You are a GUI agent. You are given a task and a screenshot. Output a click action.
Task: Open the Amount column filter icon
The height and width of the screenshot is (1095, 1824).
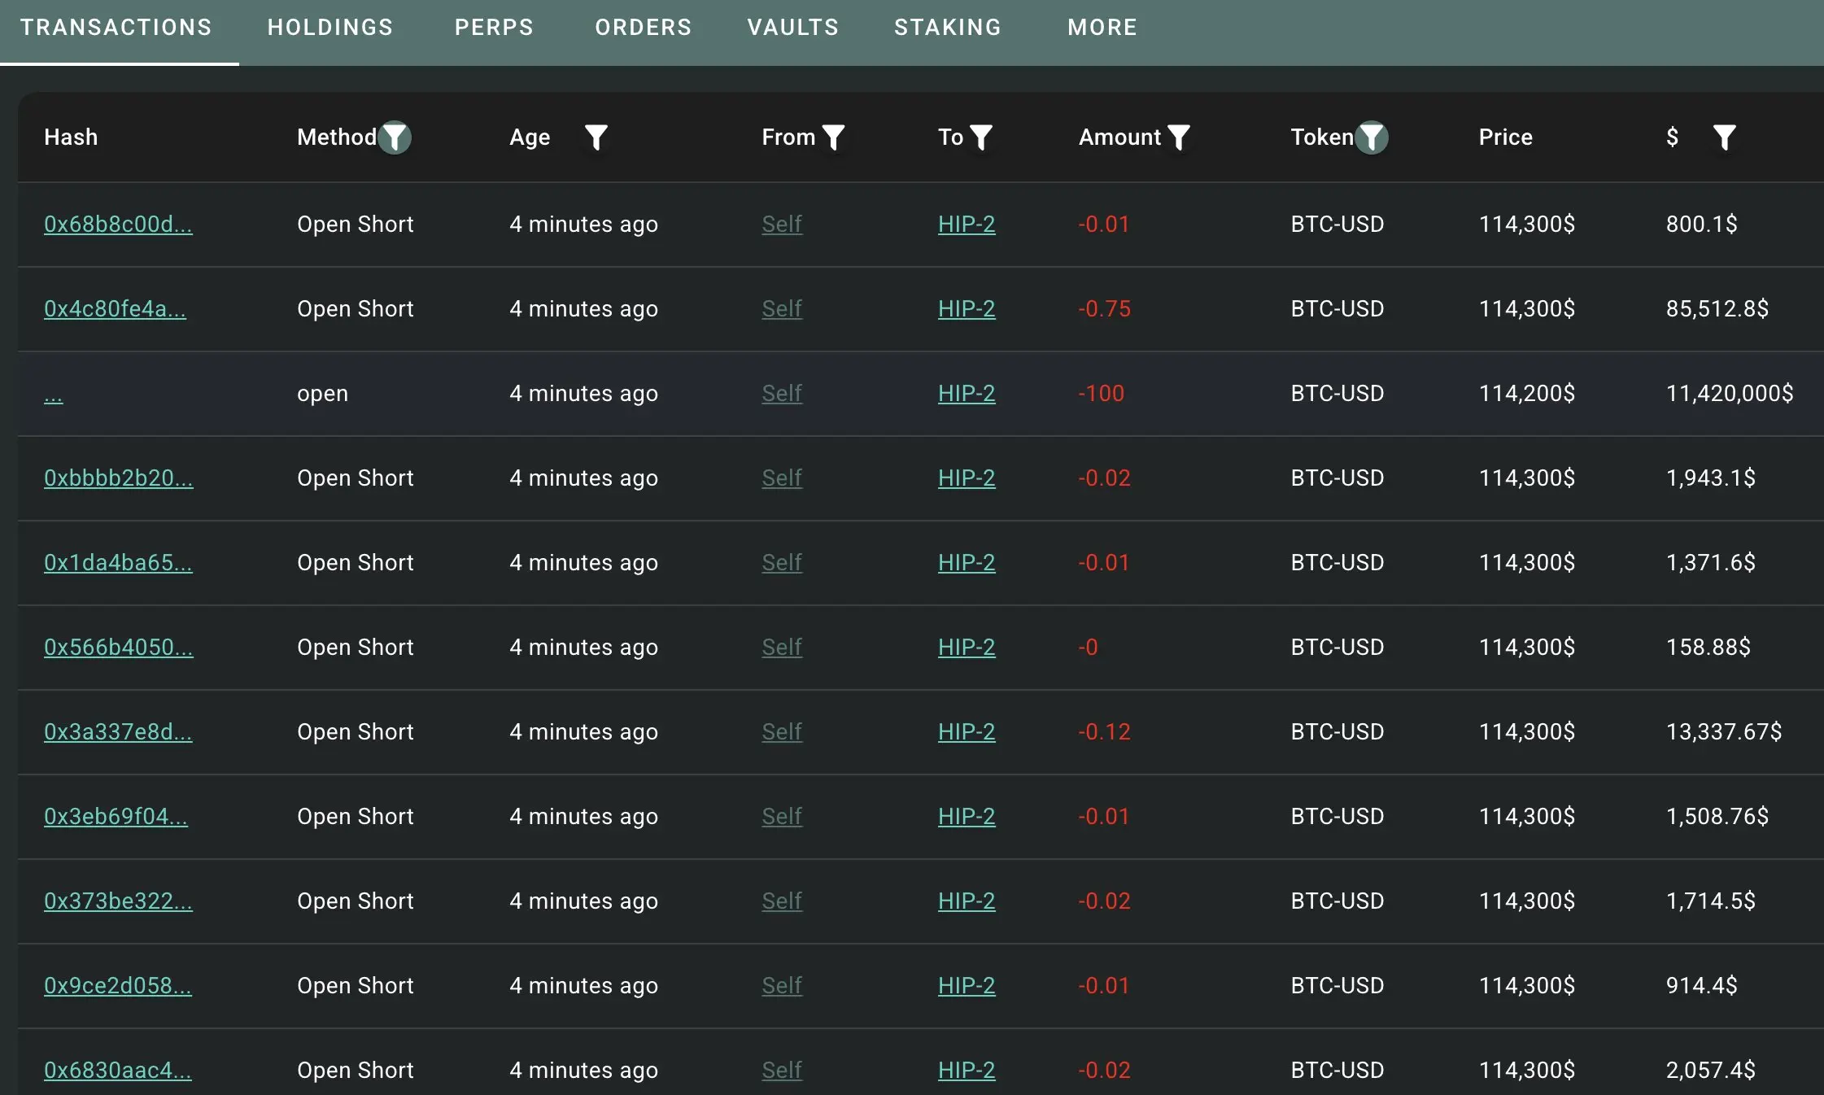click(x=1179, y=137)
